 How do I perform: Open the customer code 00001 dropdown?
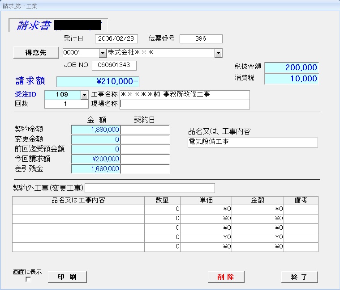[x=102, y=53]
